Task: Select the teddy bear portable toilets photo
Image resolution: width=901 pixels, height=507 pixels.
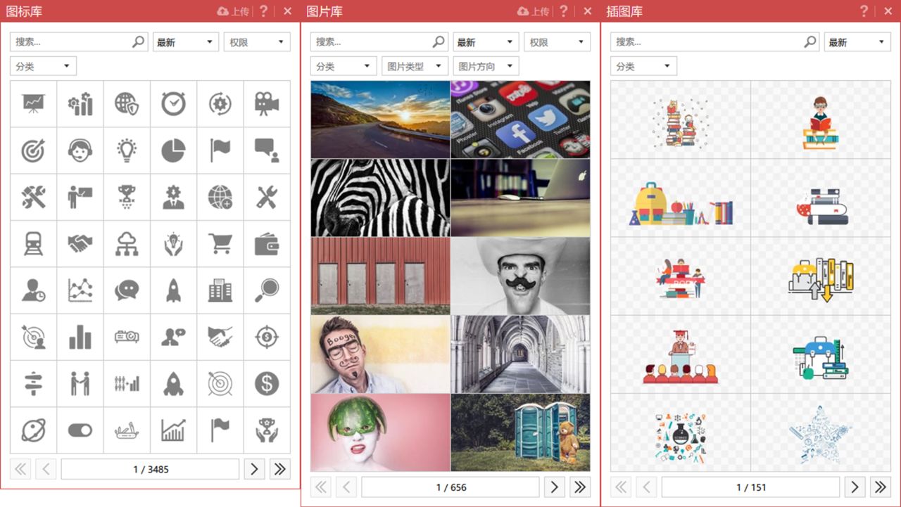Action: tap(521, 432)
